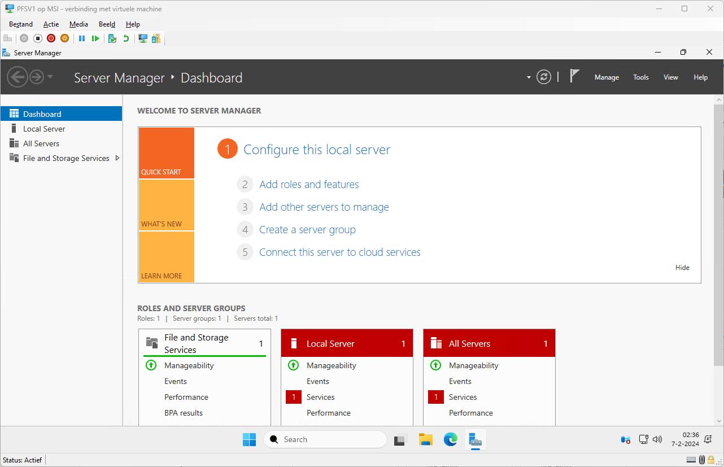The image size is (724, 467).
Task: Click the green Revert arrow icon
Action: (126, 38)
